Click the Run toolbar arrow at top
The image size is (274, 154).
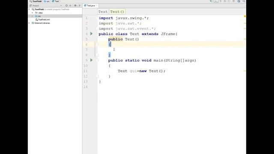click(x=221, y=1)
